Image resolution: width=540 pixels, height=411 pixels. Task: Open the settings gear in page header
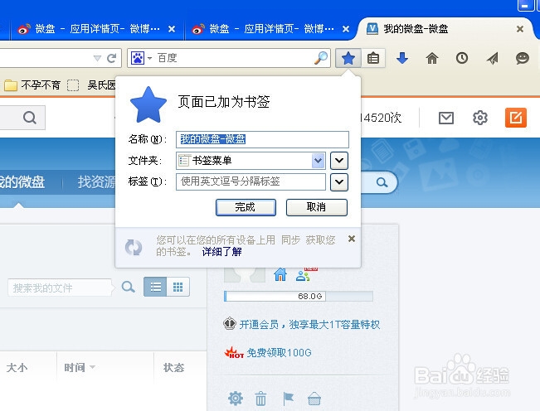point(480,118)
